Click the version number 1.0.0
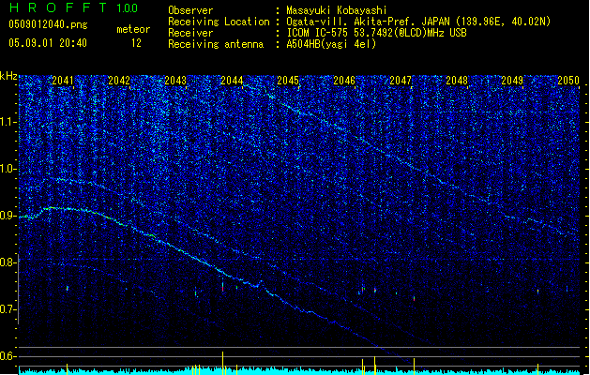 [x=127, y=7]
